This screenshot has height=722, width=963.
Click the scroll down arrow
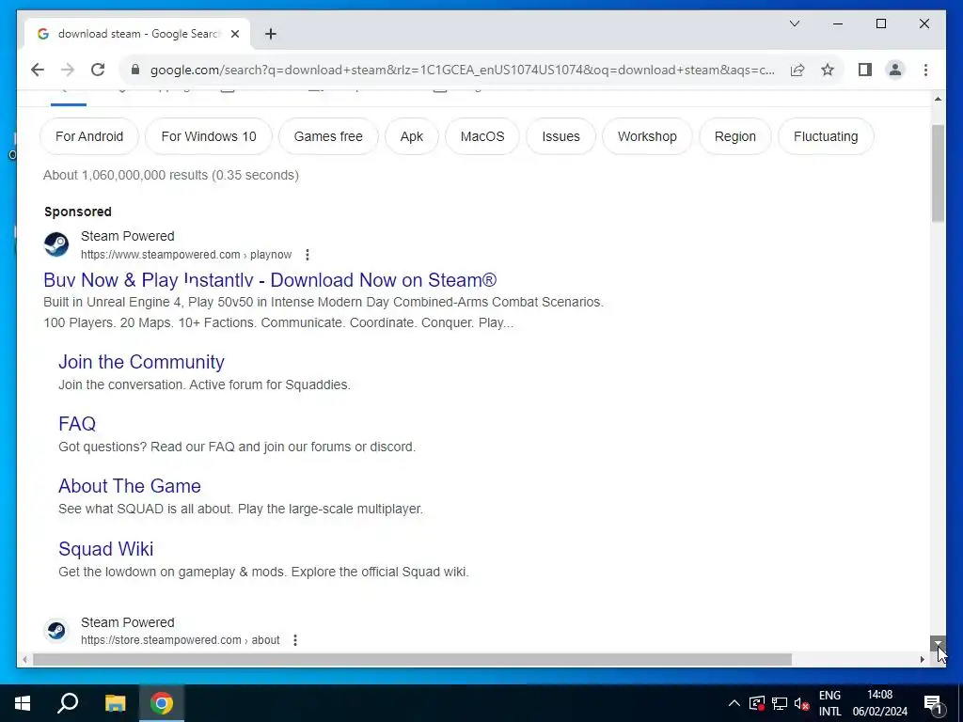click(938, 643)
